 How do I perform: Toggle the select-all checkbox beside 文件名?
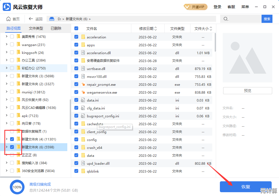coord(76,28)
